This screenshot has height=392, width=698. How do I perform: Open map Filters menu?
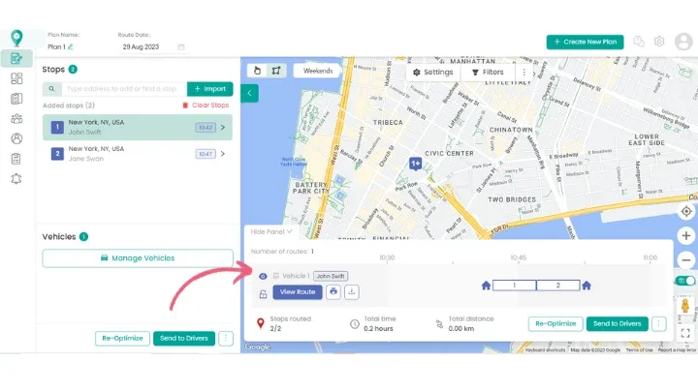tap(488, 72)
